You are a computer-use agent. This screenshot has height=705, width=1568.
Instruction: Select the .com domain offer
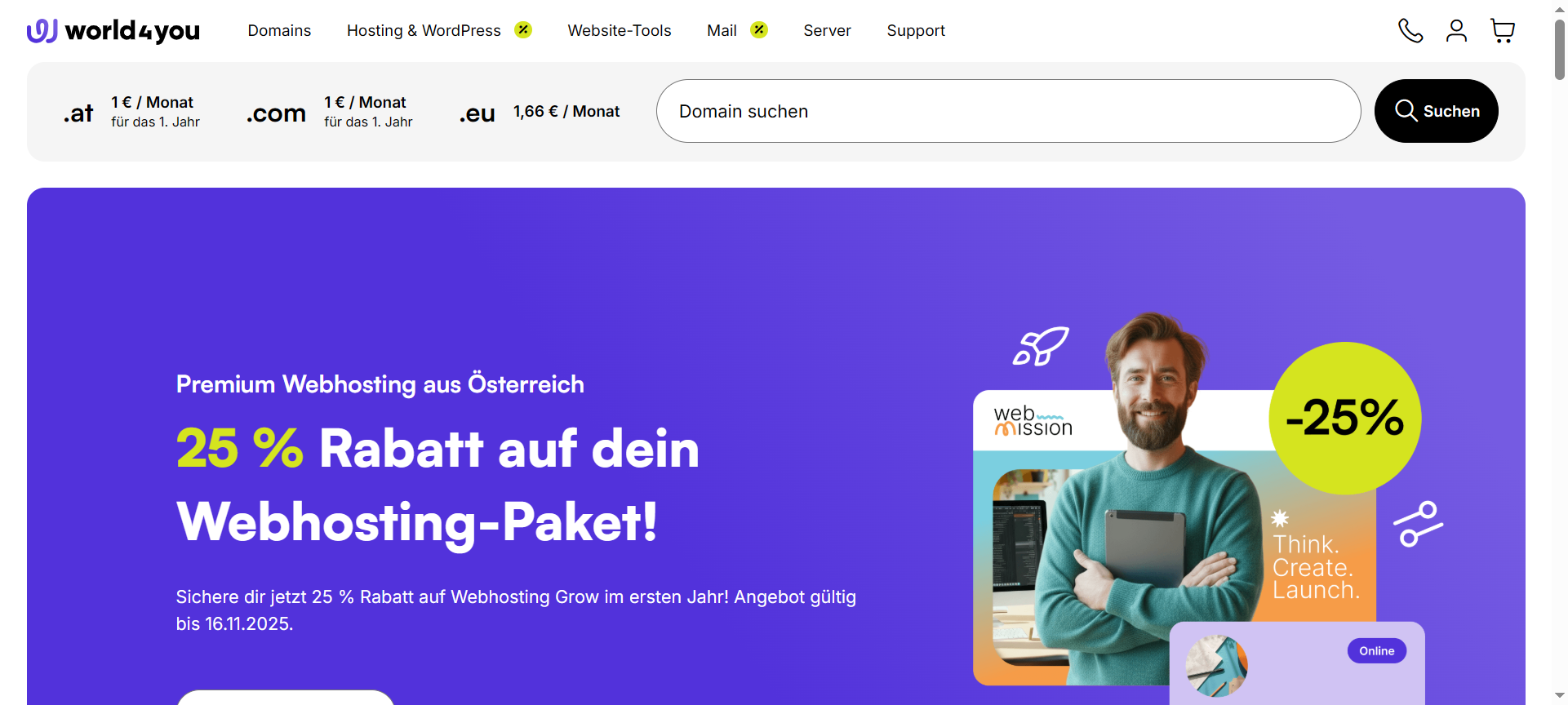[330, 112]
